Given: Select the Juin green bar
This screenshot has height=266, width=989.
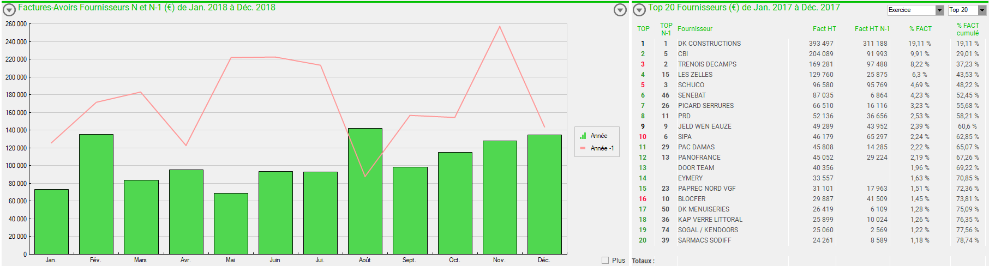Looking at the screenshot, I should click(x=275, y=213).
